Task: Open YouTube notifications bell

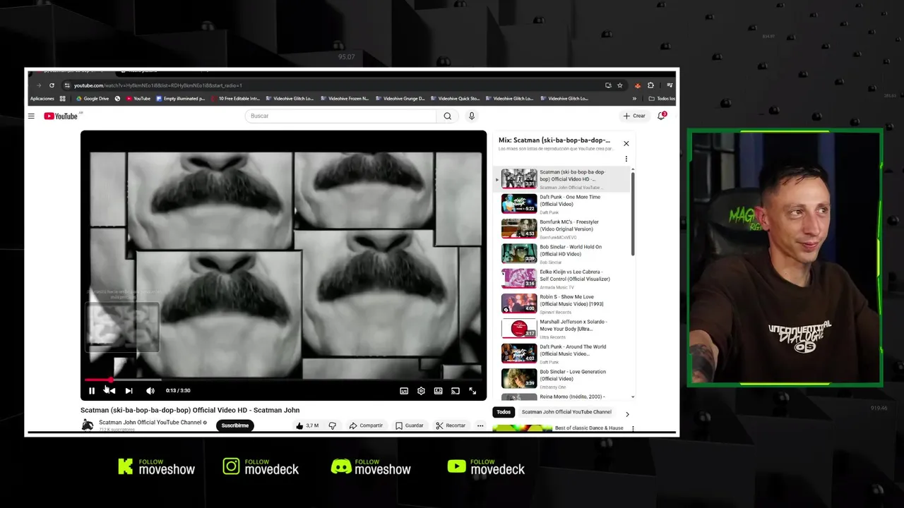Action: point(662,116)
